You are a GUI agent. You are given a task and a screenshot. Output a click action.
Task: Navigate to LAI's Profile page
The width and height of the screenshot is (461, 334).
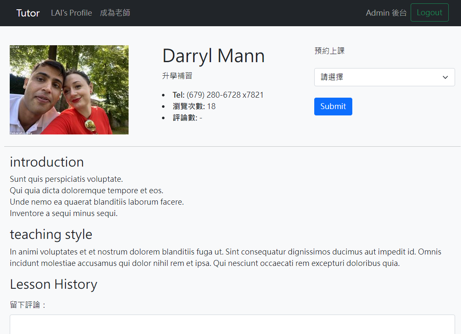pyautogui.click(x=71, y=13)
